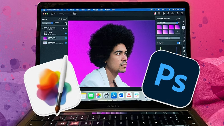Select the Gradient fill tool in tools strip
Viewport: 224px width, 126px height.
coord(184,48)
